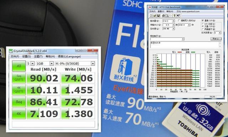The width and height of the screenshot is (228, 137).
Task: Open the Controlled By dropdown in ATTO
Action: tap(167, 39)
